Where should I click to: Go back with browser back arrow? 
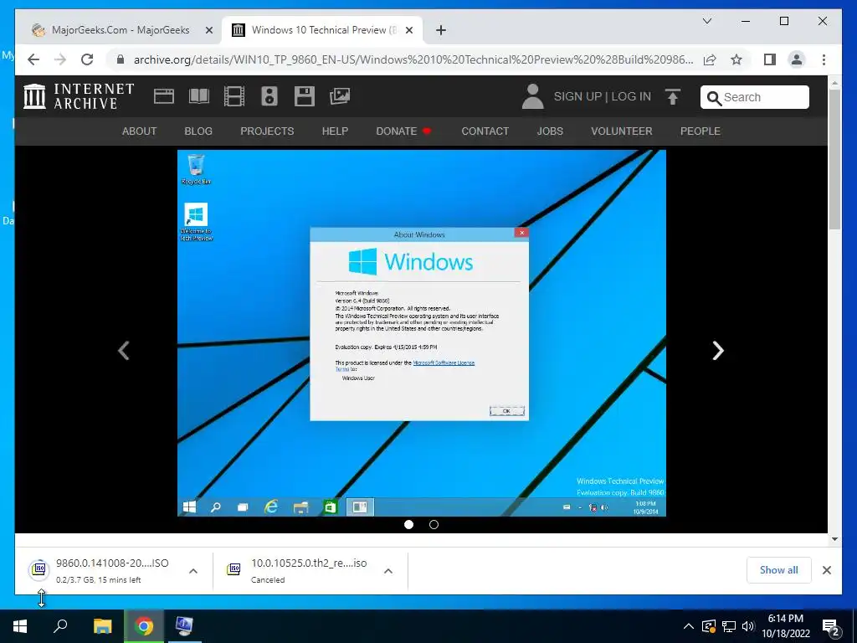click(x=33, y=59)
